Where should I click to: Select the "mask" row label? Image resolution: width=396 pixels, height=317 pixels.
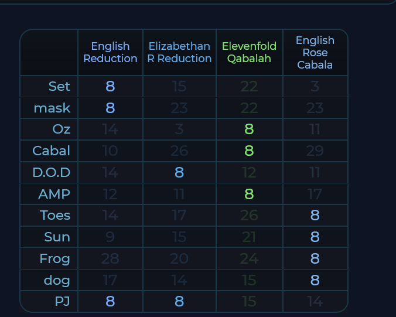tap(52, 108)
